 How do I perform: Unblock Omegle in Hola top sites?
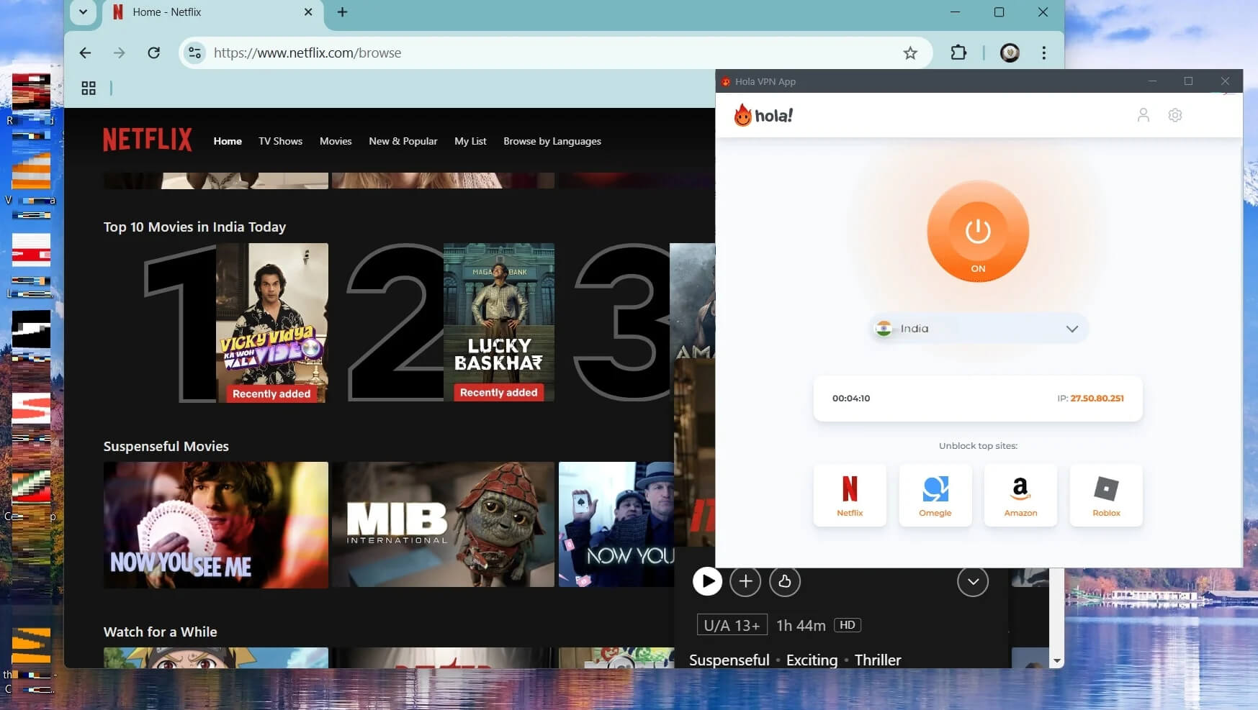click(935, 496)
